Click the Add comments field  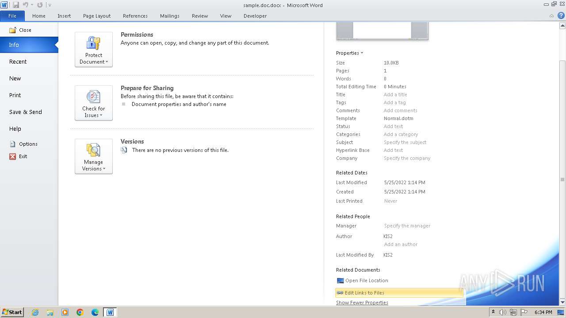(400, 110)
